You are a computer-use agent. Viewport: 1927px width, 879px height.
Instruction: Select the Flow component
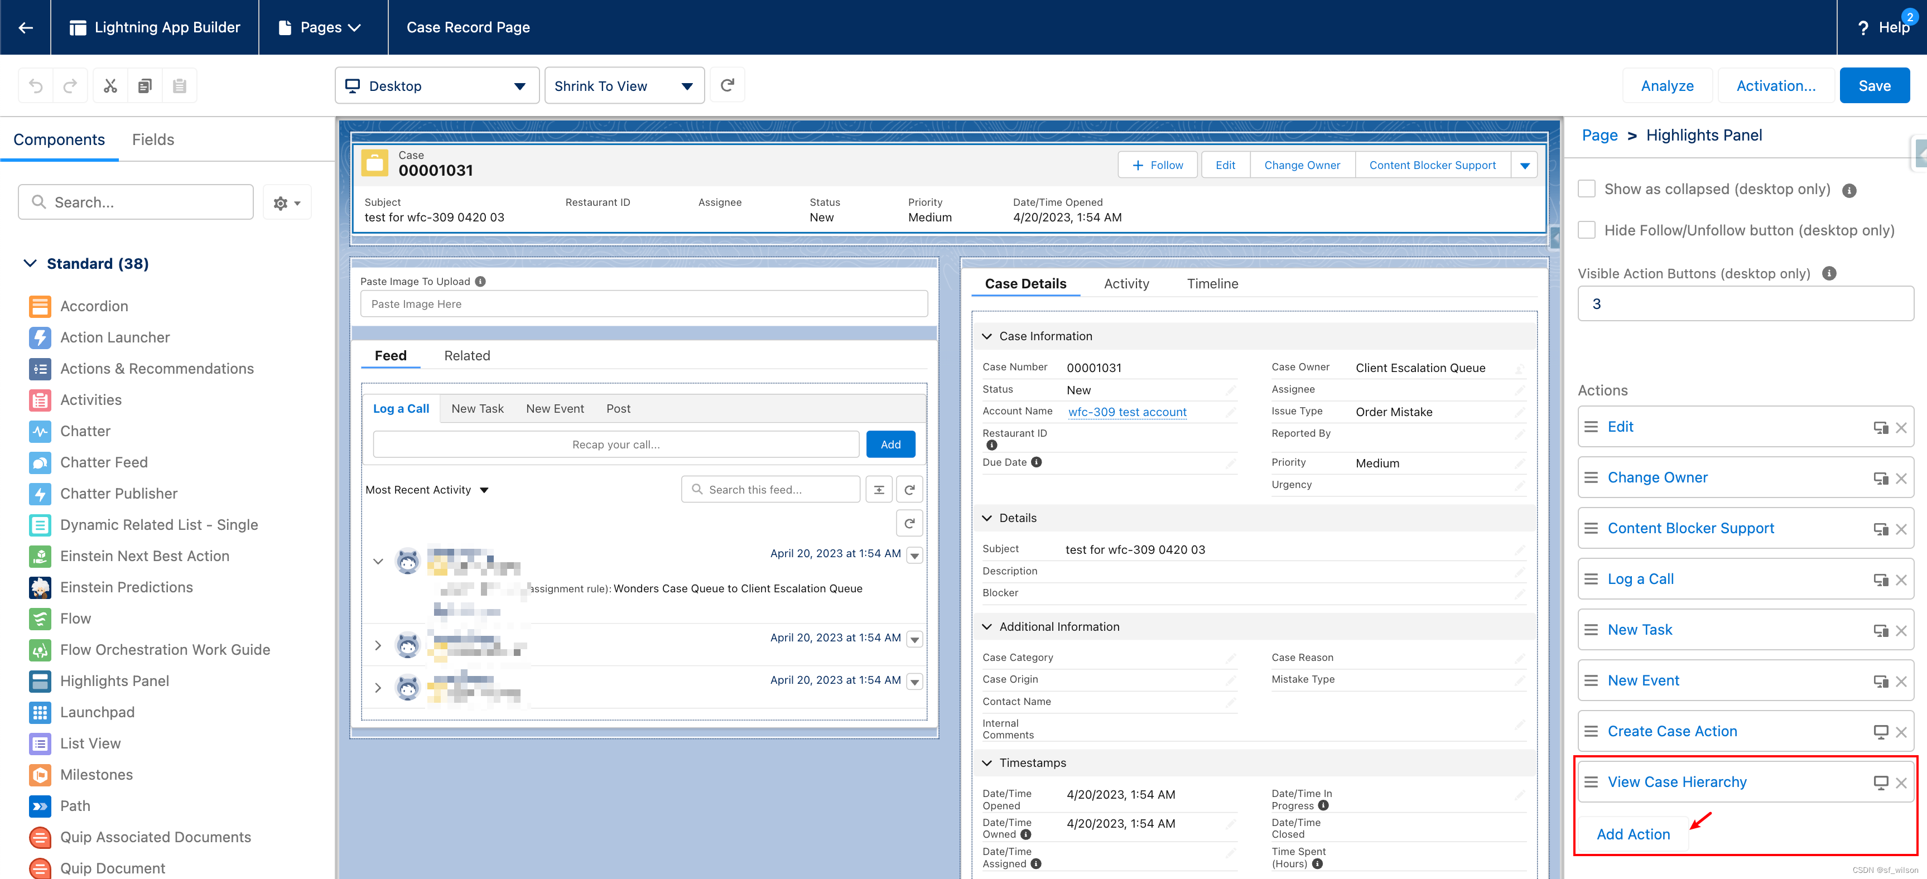(x=75, y=619)
